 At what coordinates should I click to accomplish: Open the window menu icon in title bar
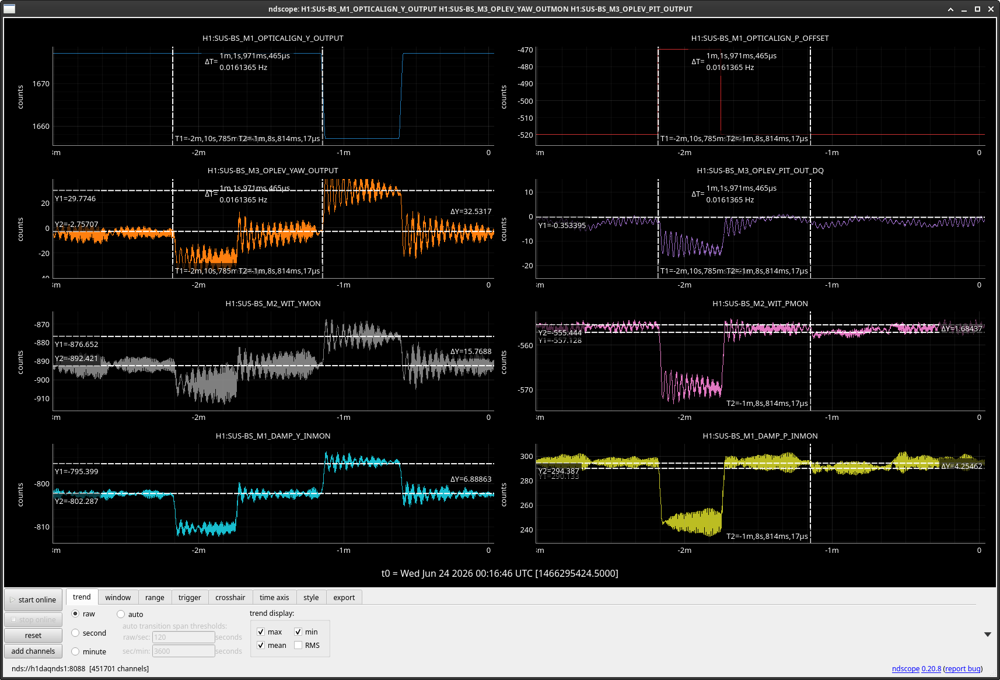9,9
